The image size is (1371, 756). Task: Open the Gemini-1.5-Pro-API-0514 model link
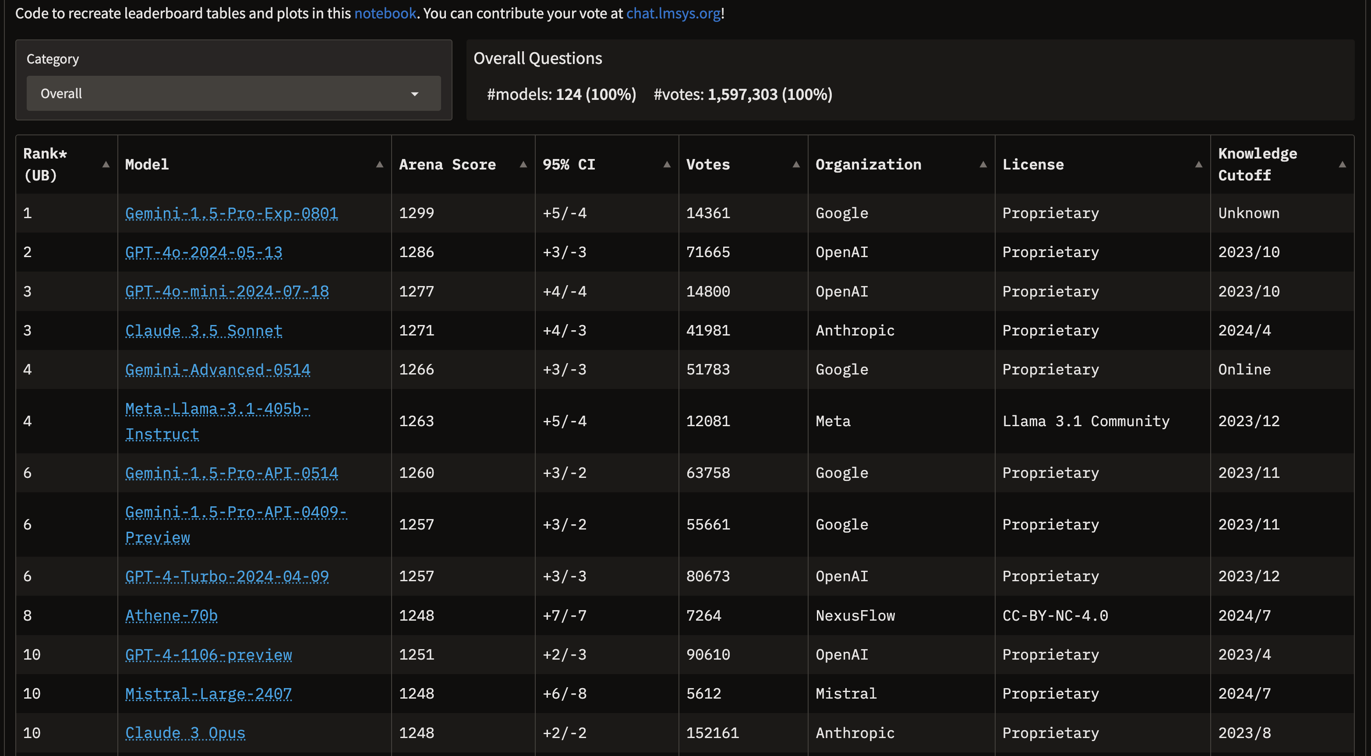pyautogui.click(x=232, y=473)
